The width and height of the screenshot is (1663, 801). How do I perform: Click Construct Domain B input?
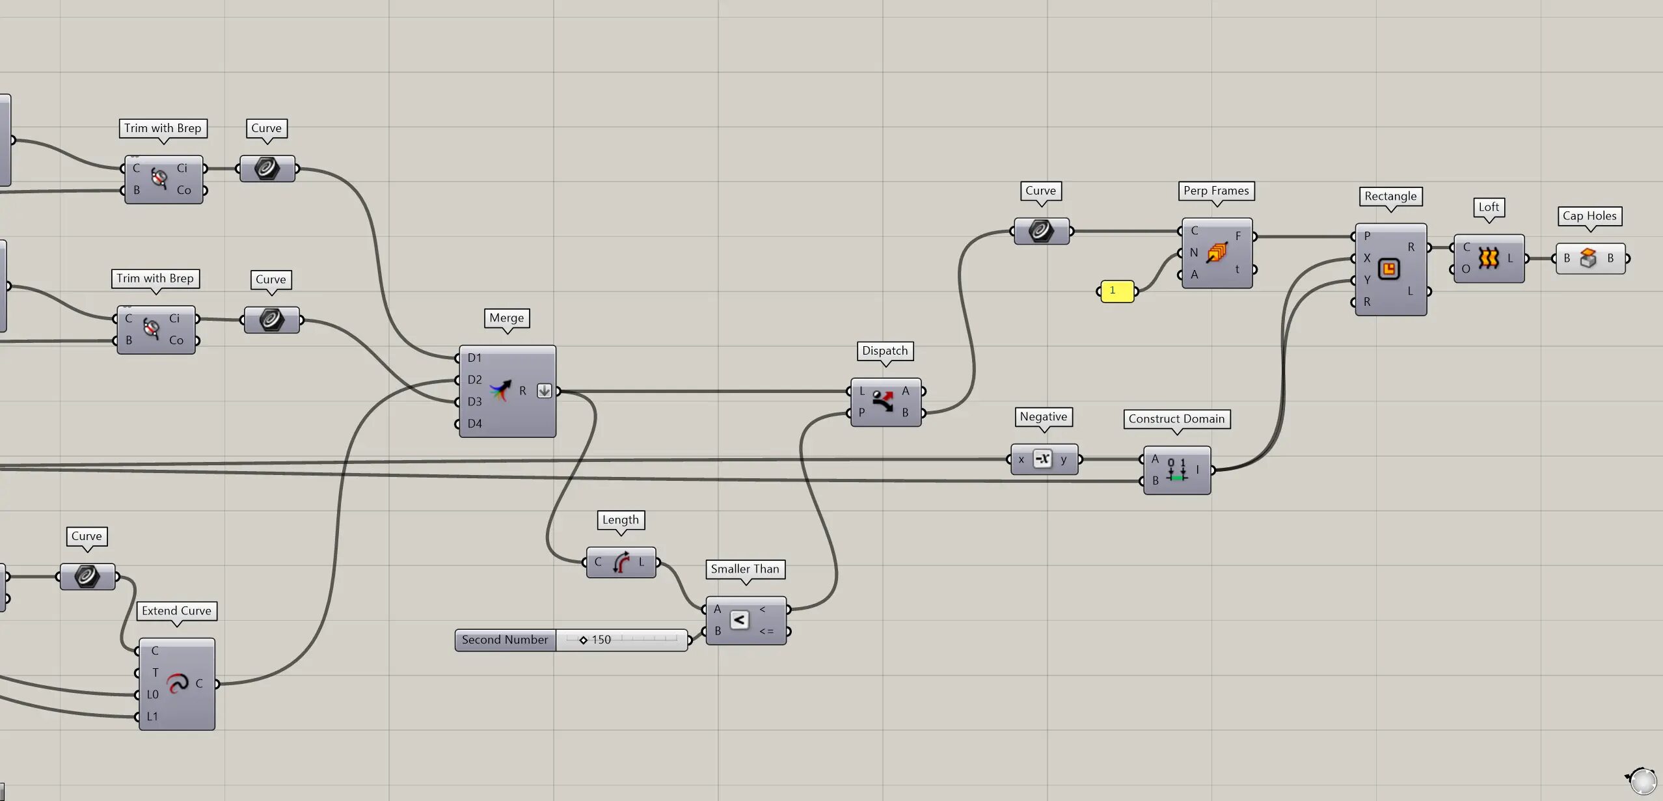(1156, 480)
